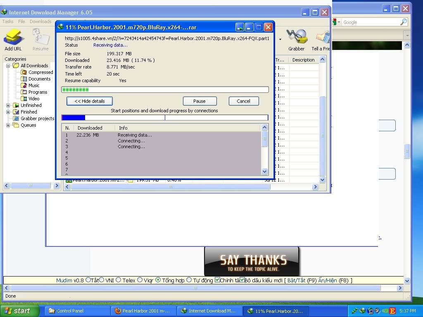Viewport: 423px width, 317px height.
Task: Expand the Queues tree node
Action: coord(8,125)
